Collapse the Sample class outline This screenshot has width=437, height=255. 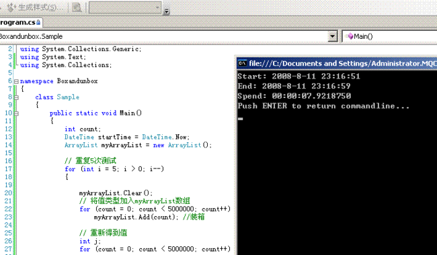pyautogui.click(x=16, y=97)
